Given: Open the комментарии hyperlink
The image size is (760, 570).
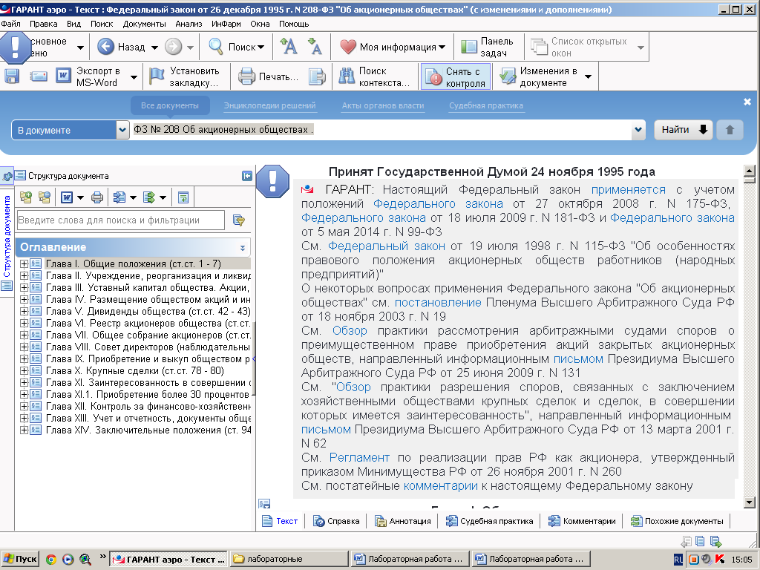Looking at the screenshot, I should click(x=441, y=485).
